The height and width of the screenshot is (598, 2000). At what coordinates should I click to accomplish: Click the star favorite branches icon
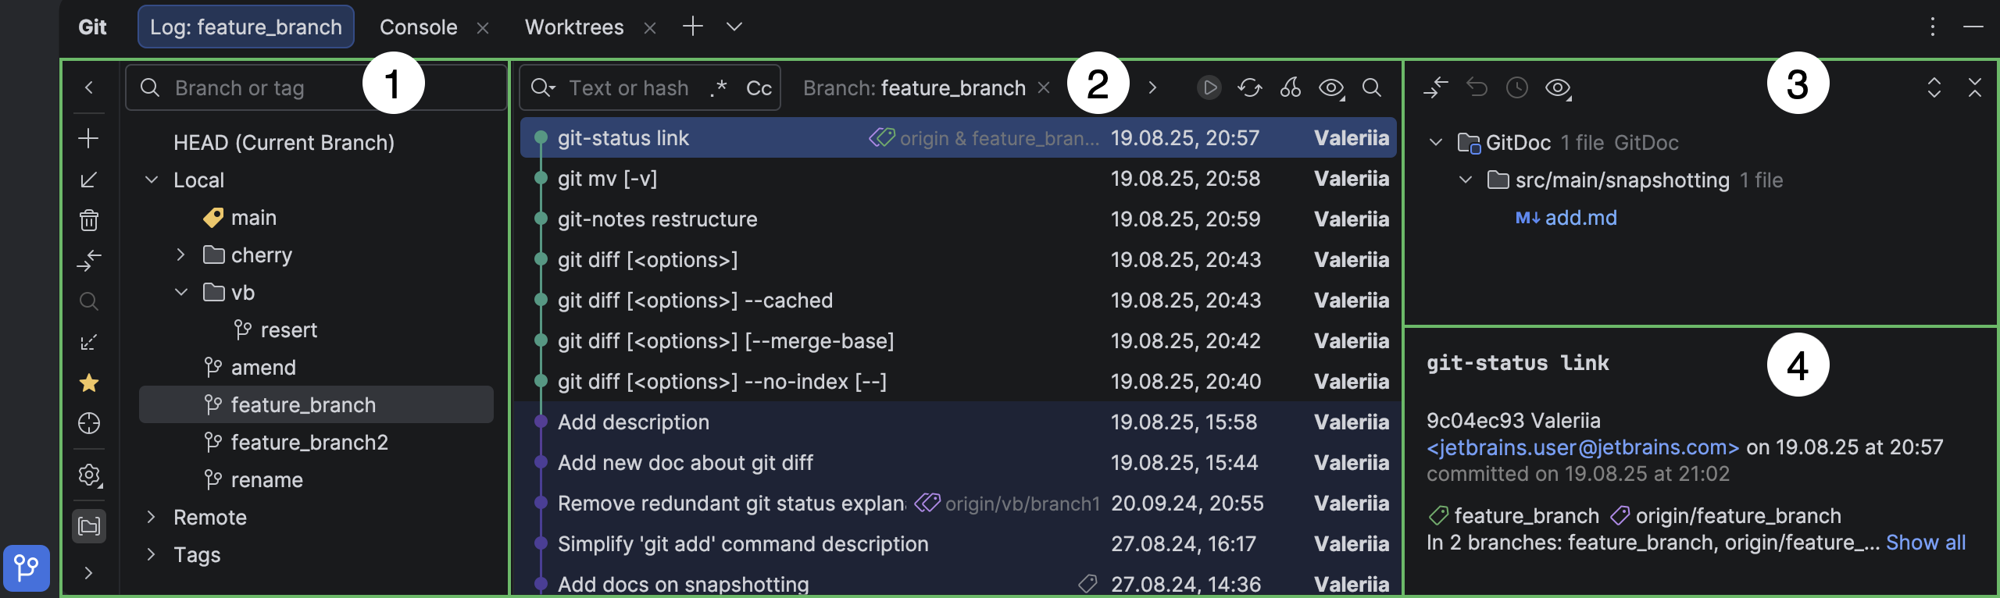tap(89, 383)
